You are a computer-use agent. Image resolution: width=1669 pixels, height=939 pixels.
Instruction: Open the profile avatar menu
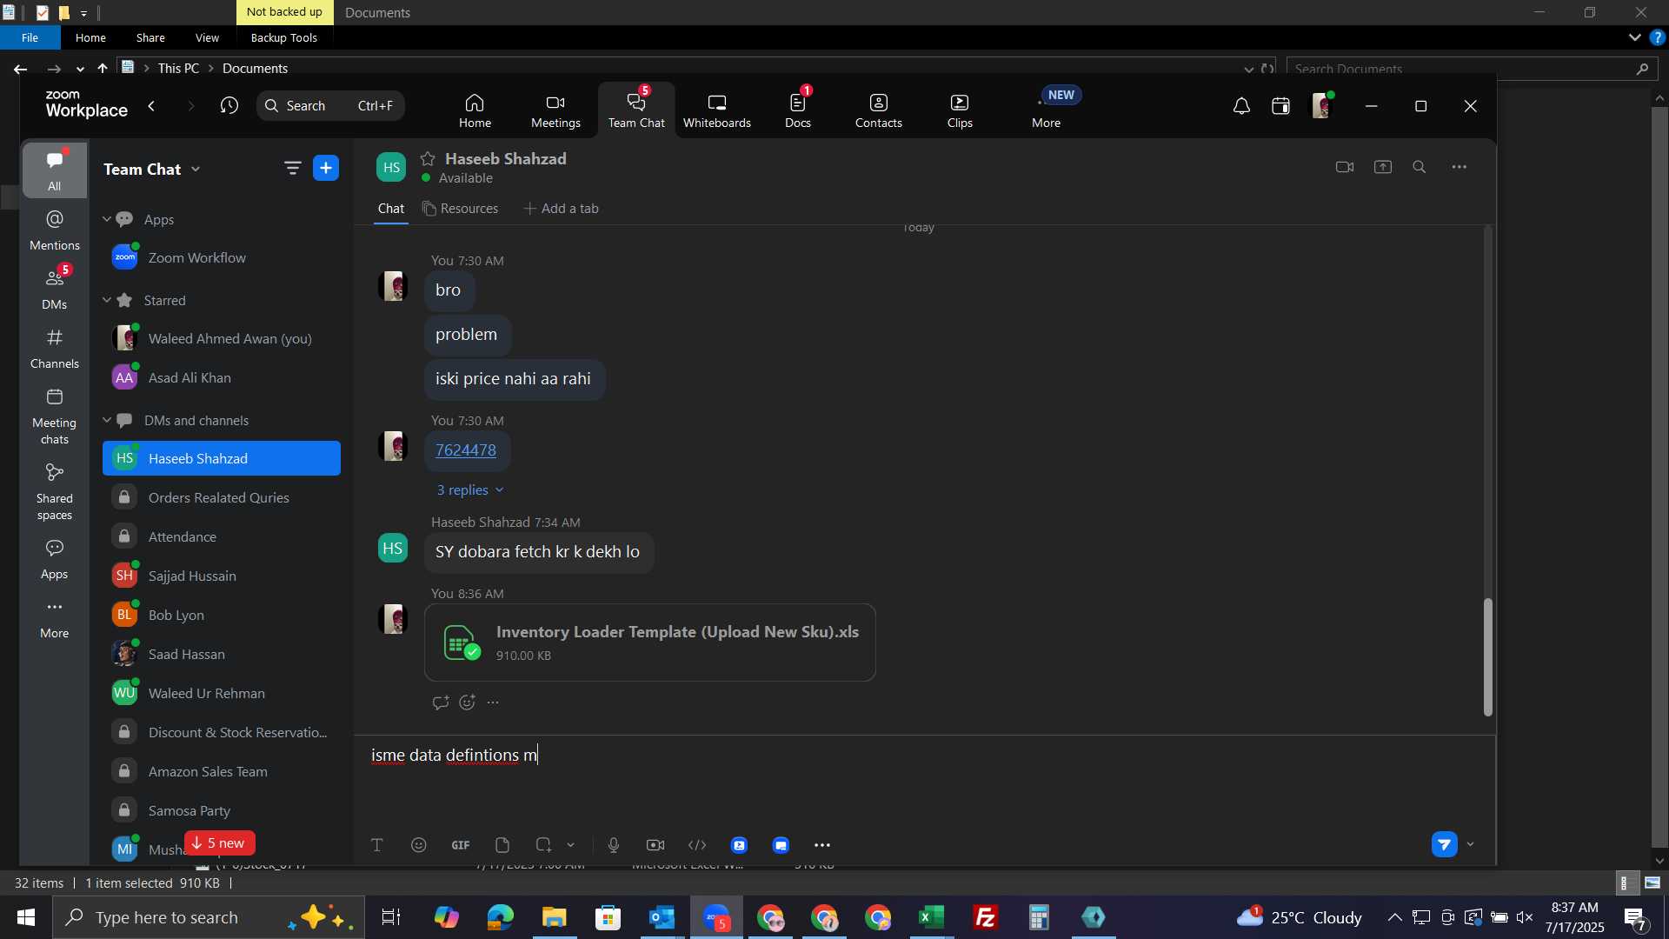click(x=1322, y=106)
